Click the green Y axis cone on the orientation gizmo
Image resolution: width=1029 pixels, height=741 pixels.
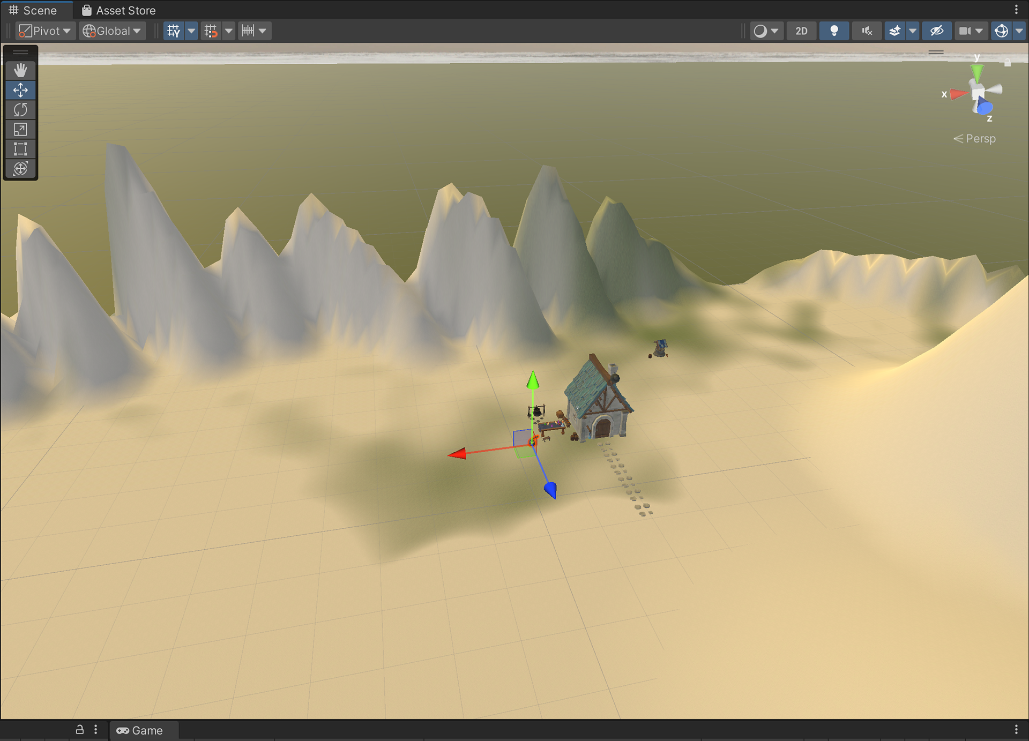tap(977, 72)
